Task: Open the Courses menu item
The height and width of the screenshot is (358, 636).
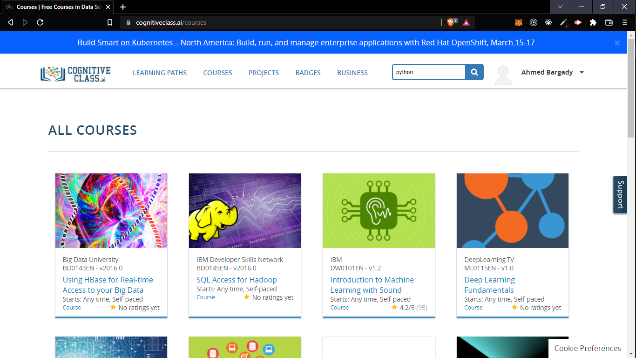Action: (x=217, y=73)
